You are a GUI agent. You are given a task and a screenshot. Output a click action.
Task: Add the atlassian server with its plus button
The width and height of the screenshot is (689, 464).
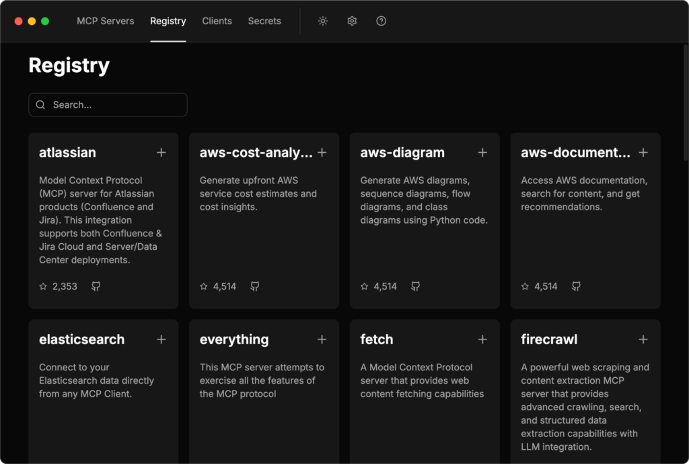tap(161, 152)
